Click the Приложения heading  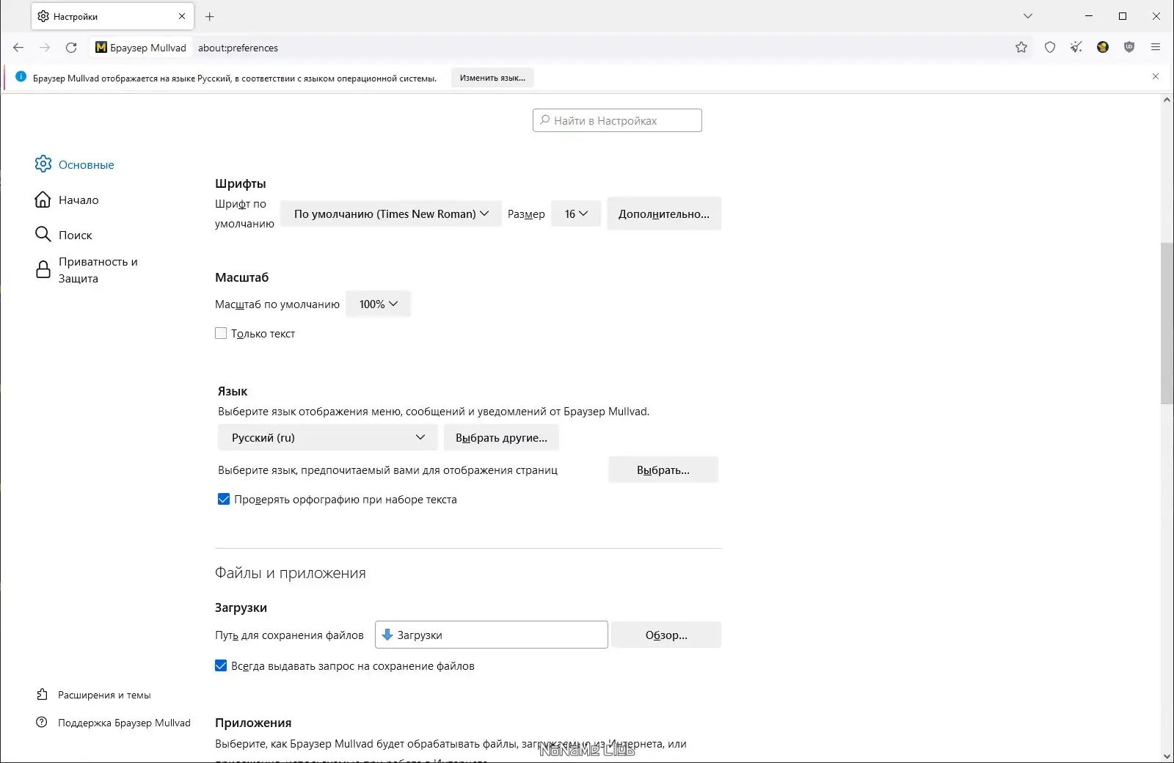pos(253,723)
